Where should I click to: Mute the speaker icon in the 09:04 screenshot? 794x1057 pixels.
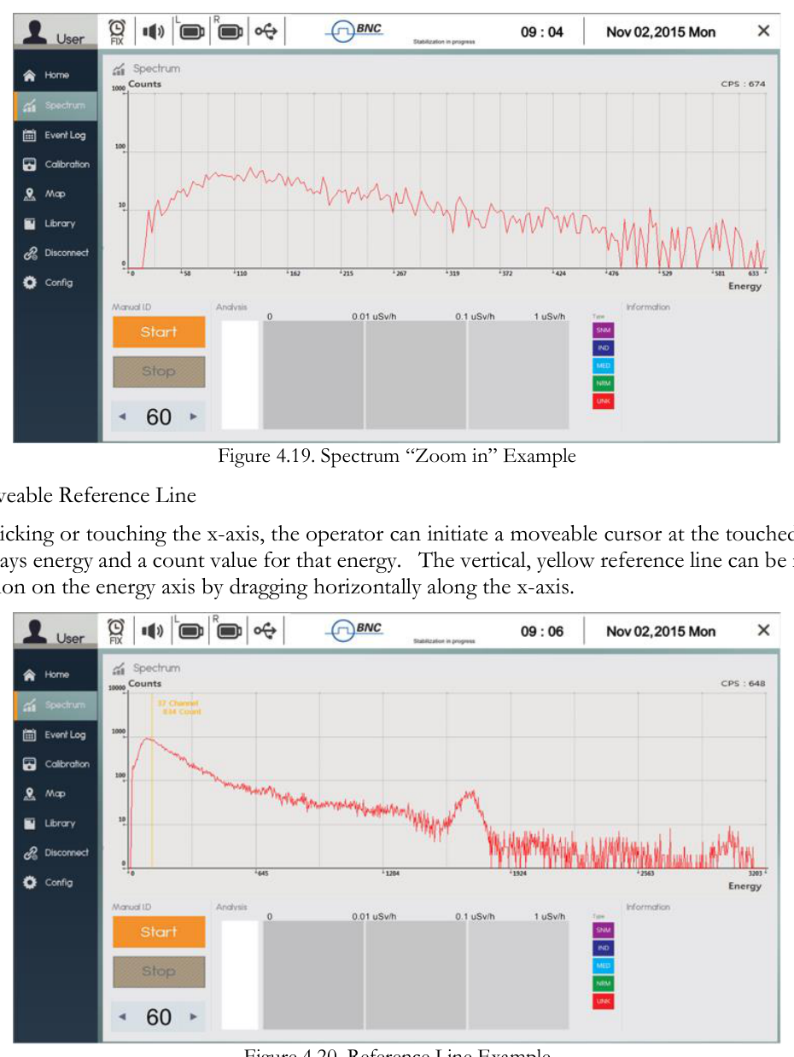(x=153, y=32)
